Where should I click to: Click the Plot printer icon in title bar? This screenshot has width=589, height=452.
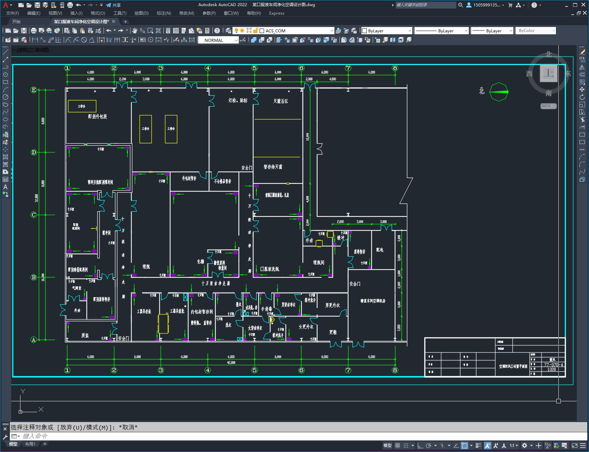click(x=70, y=5)
